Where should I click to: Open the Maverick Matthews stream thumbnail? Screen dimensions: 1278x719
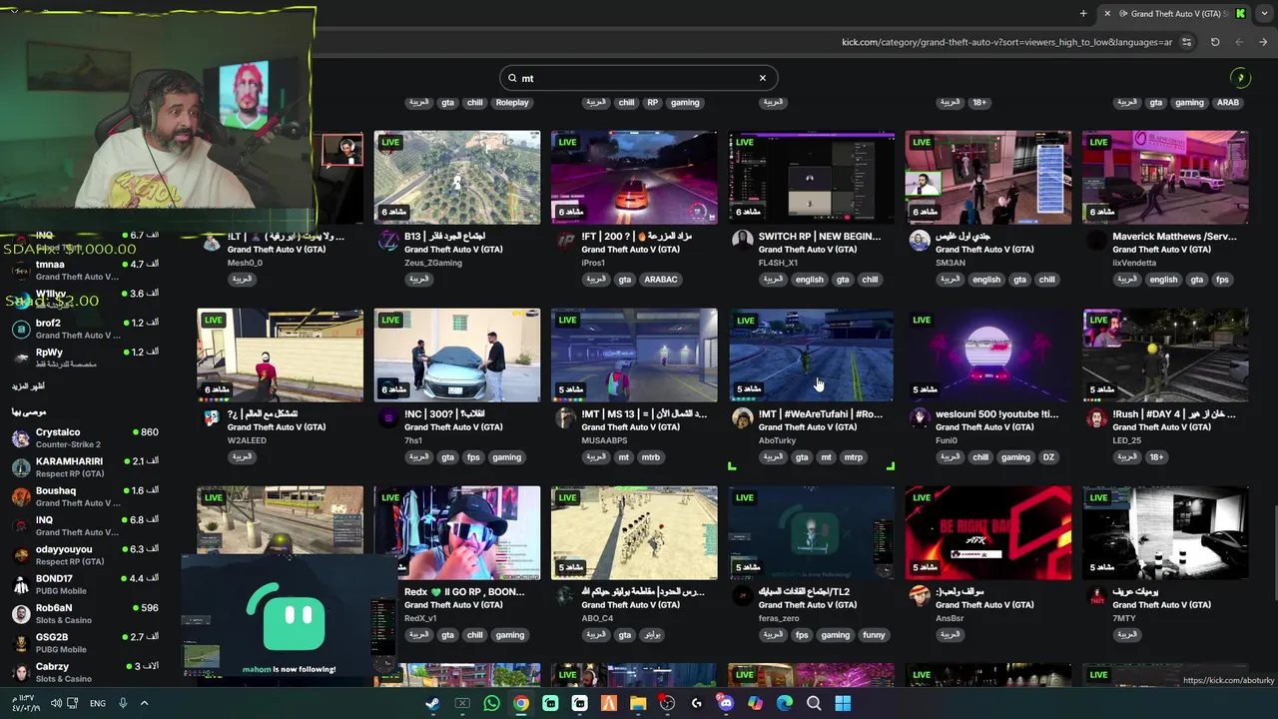point(1165,177)
